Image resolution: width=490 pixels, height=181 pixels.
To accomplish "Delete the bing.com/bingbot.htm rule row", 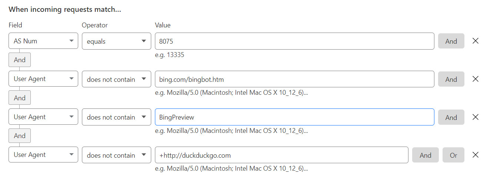I will click(476, 79).
